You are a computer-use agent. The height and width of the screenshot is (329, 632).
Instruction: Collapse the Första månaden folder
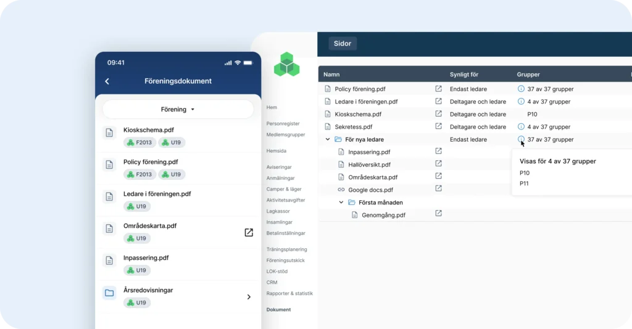point(341,202)
